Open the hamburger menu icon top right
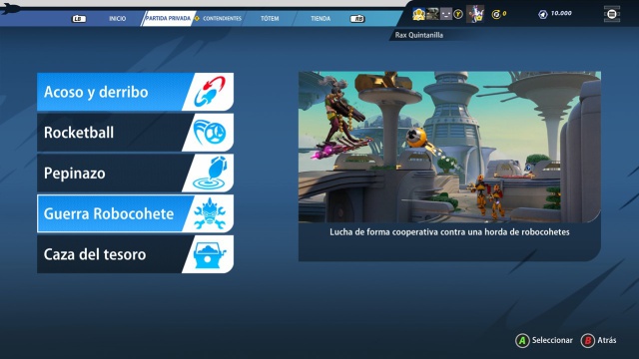Image resolution: width=639 pixels, height=359 pixels. pyautogui.click(x=612, y=14)
